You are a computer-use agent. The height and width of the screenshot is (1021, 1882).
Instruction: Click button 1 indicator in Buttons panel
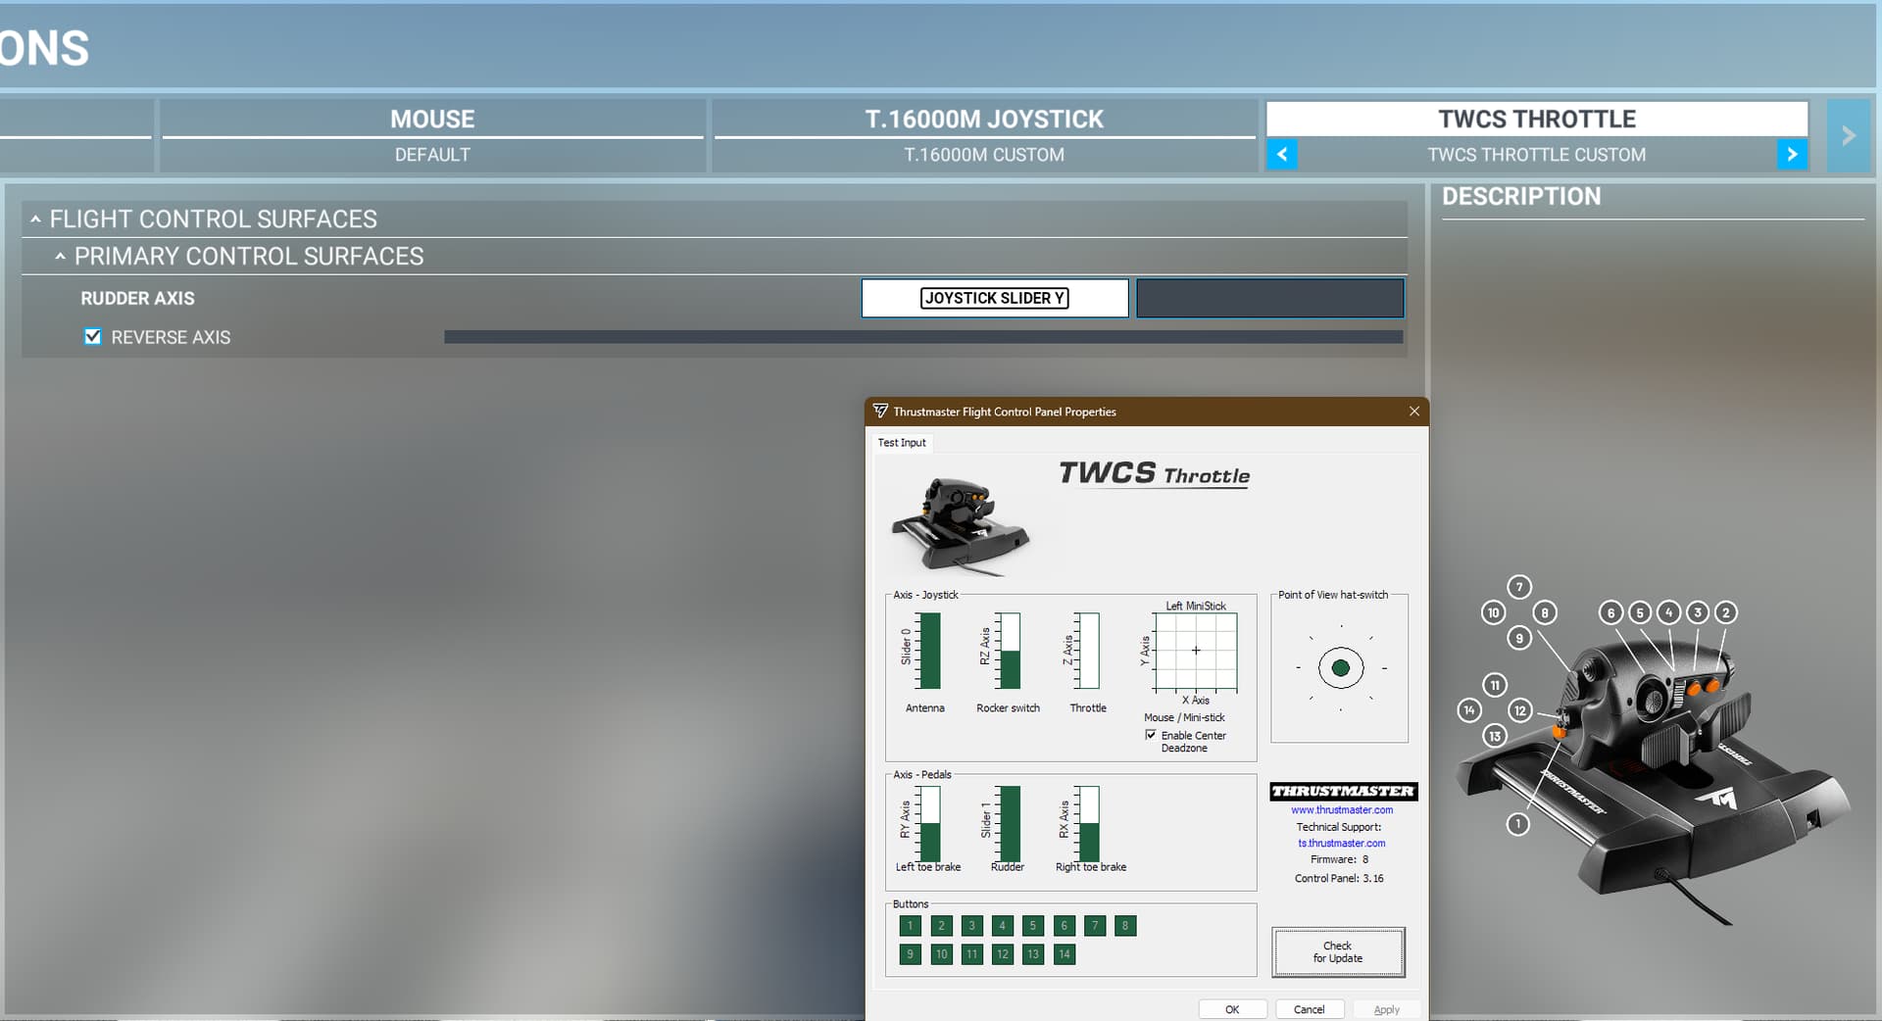[x=910, y=926]
